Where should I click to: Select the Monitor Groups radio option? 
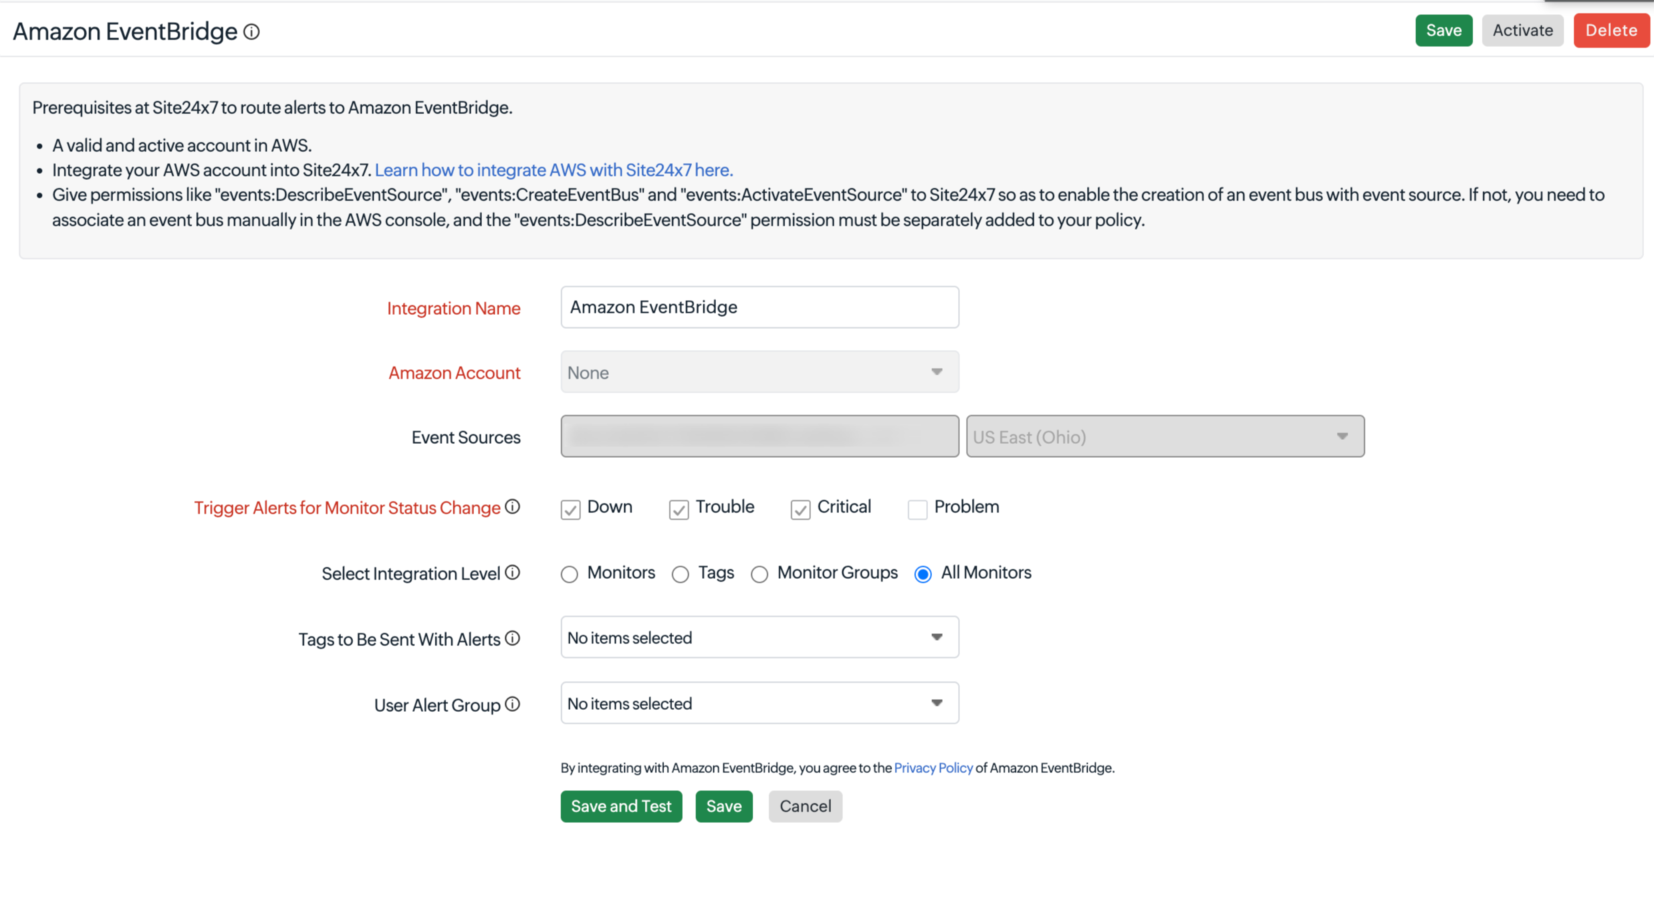760,574
